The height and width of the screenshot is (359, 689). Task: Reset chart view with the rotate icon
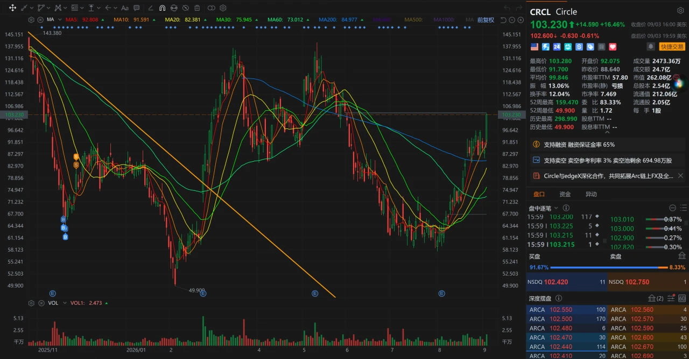pyautogui.click(x=503, y=20)
